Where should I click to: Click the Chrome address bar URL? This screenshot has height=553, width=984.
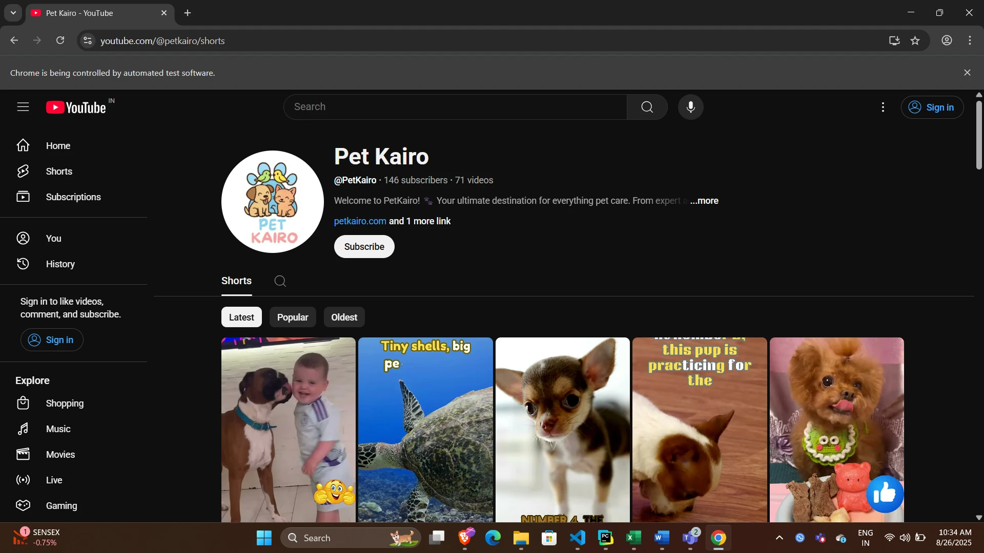(x=162, y=40)
